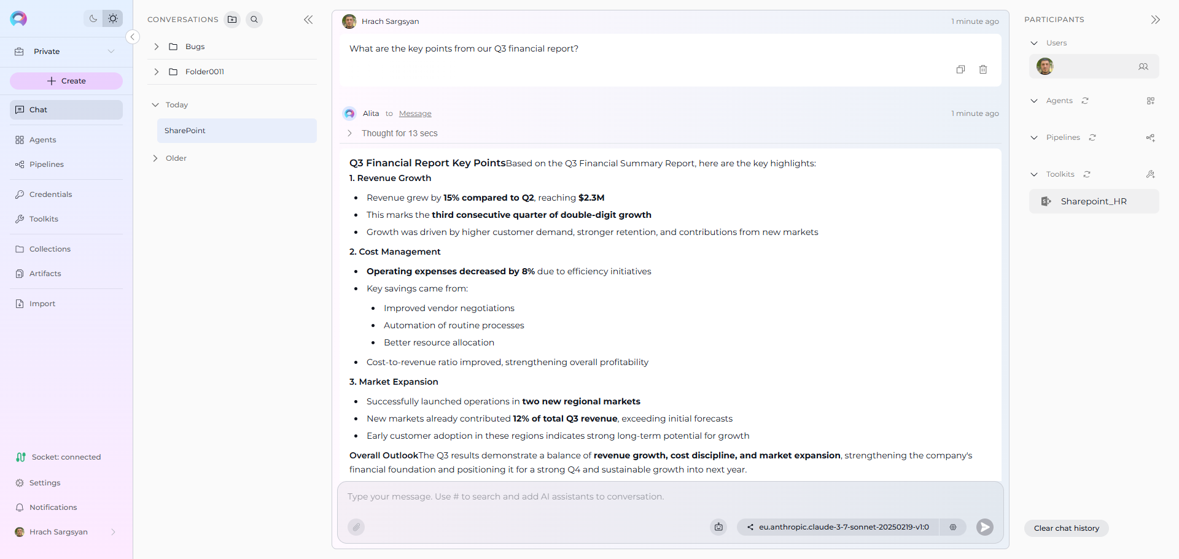Expand the Bugs folder

[x=157, y=47]
